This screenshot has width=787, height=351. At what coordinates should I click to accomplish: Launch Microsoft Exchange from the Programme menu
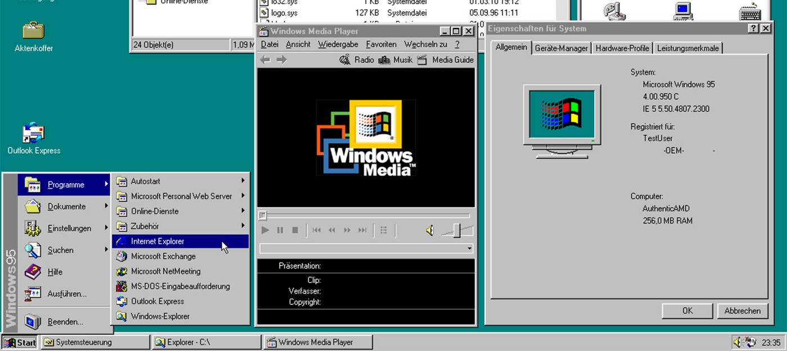pos(180,256)
